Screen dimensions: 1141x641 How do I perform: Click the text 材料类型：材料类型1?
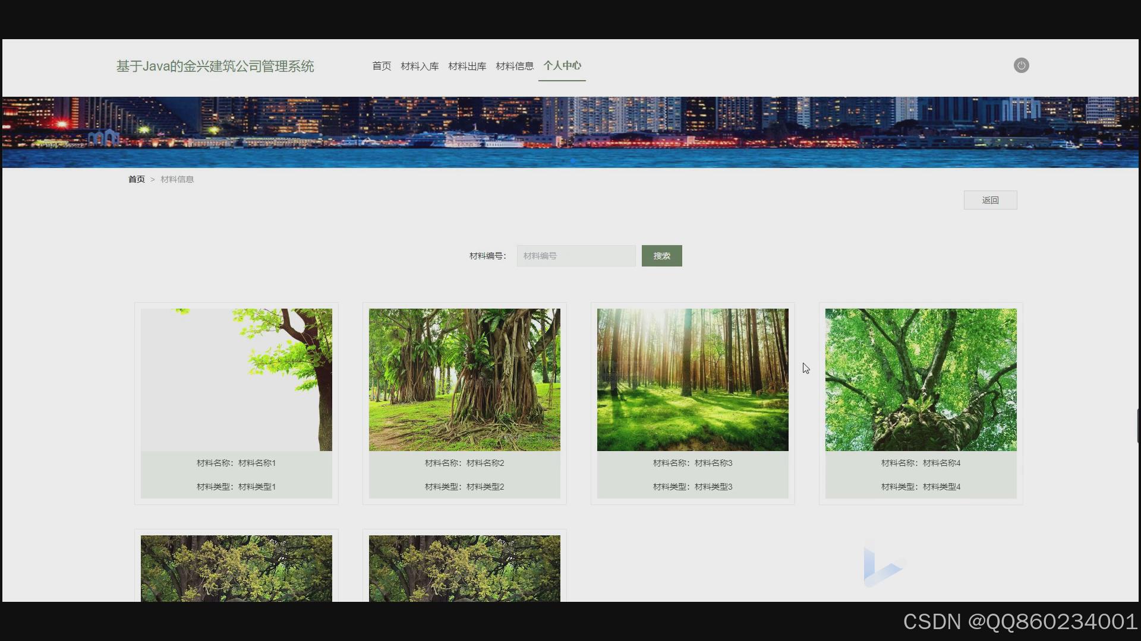pyautogui.click(x=237, y=487)
